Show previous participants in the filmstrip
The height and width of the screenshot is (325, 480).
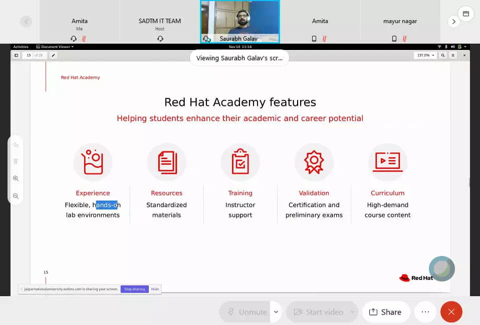tap(26, 21)
